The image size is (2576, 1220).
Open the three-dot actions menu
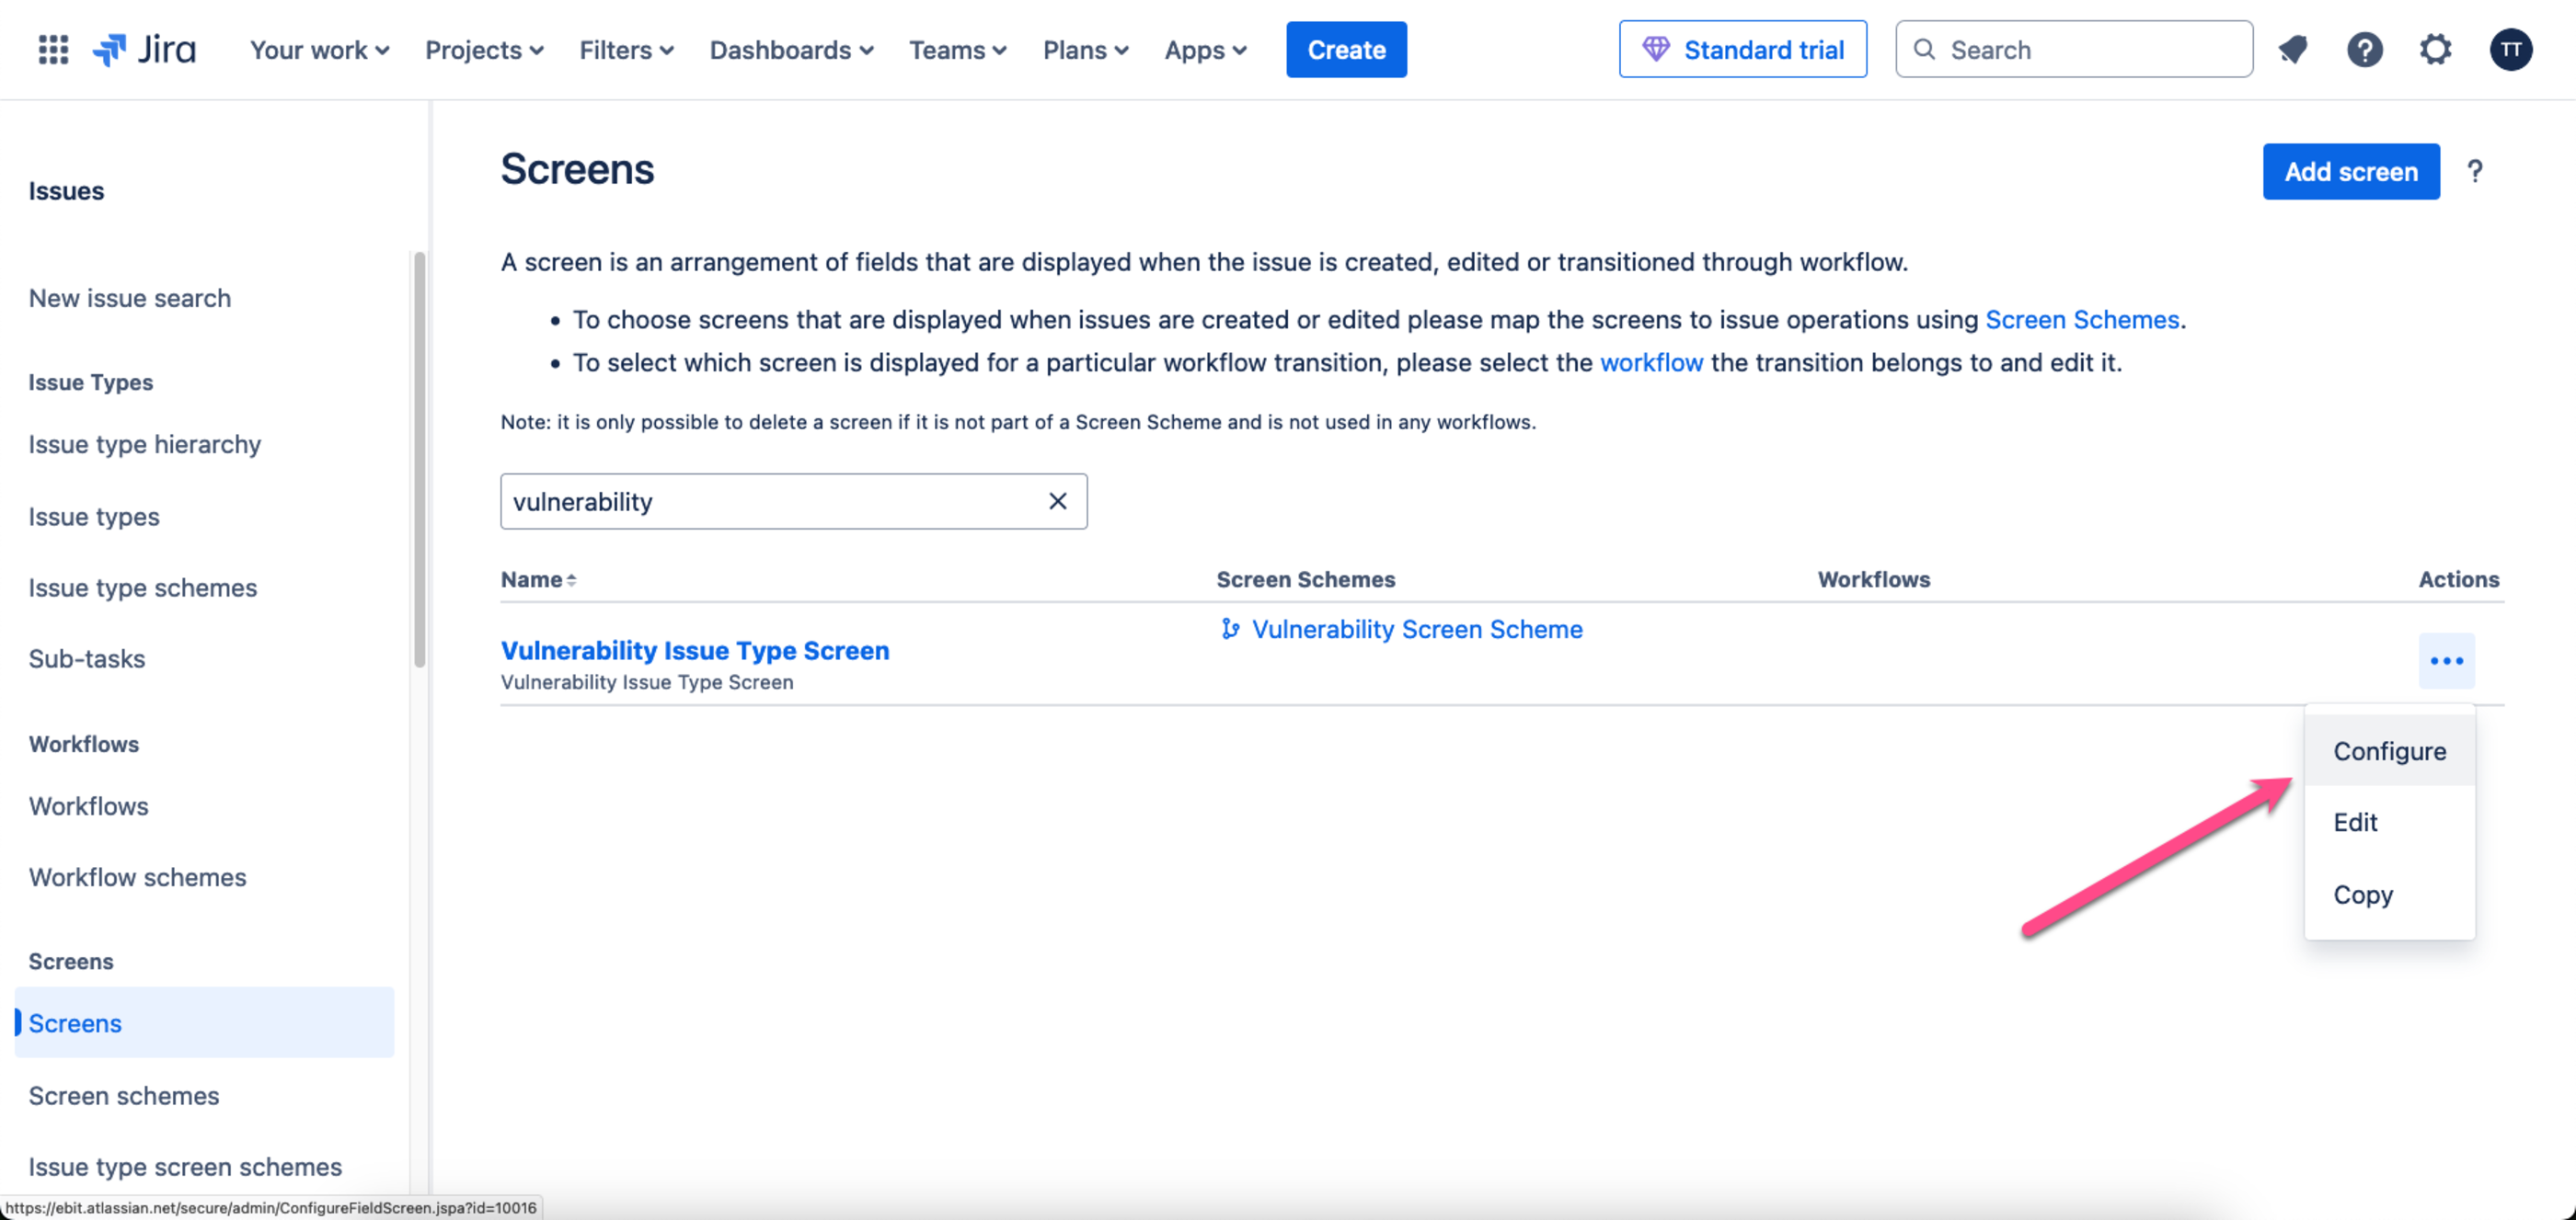pos(2446,660)
